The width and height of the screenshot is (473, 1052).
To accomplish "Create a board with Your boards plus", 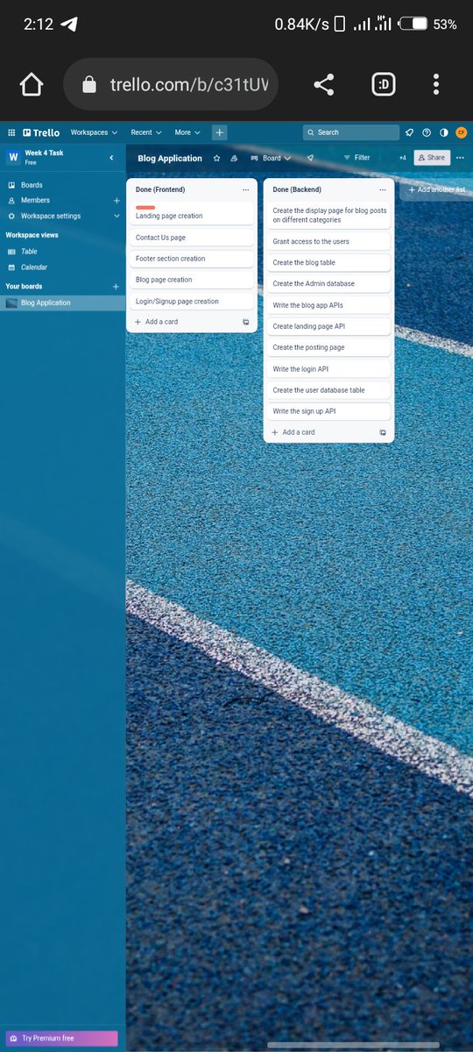I will coord(116,287).
